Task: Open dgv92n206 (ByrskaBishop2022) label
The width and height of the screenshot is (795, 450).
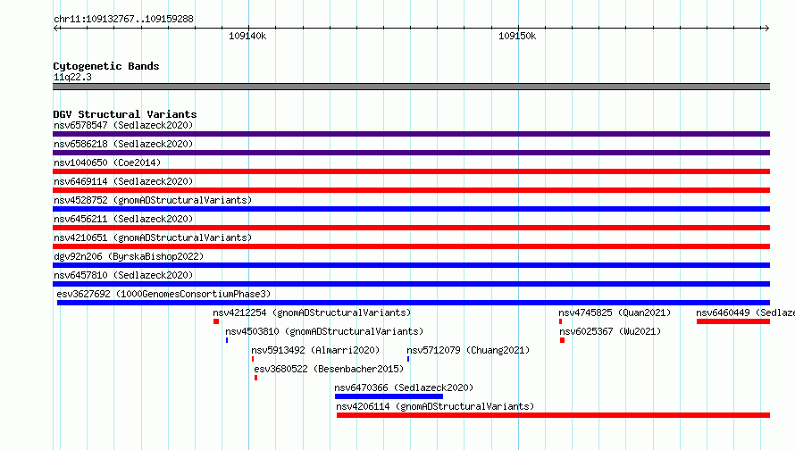Action: pos(129,256)
